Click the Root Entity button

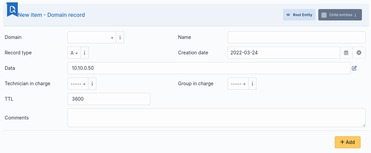[299, 15]
